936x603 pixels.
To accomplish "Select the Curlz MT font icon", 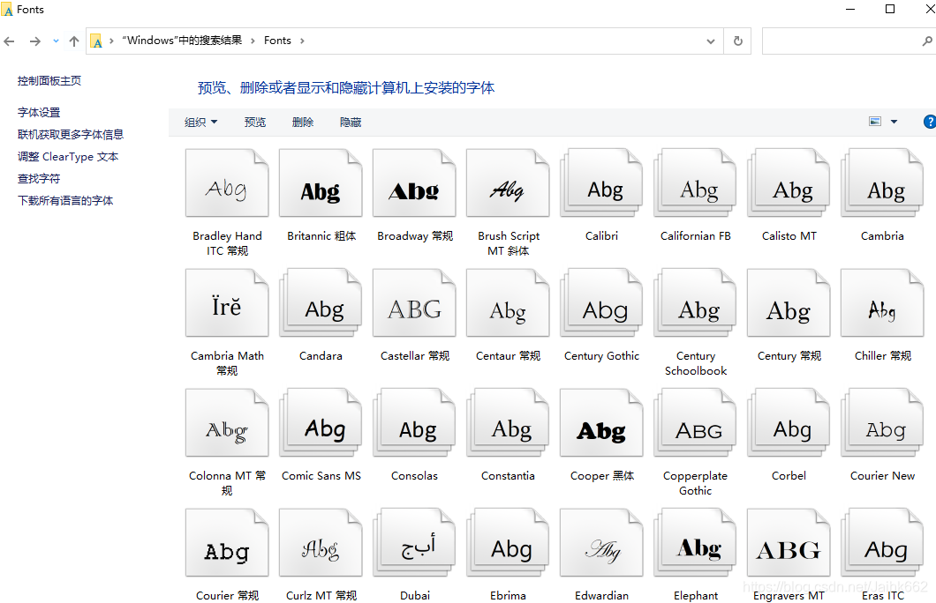I will click(x=321, y=543).
